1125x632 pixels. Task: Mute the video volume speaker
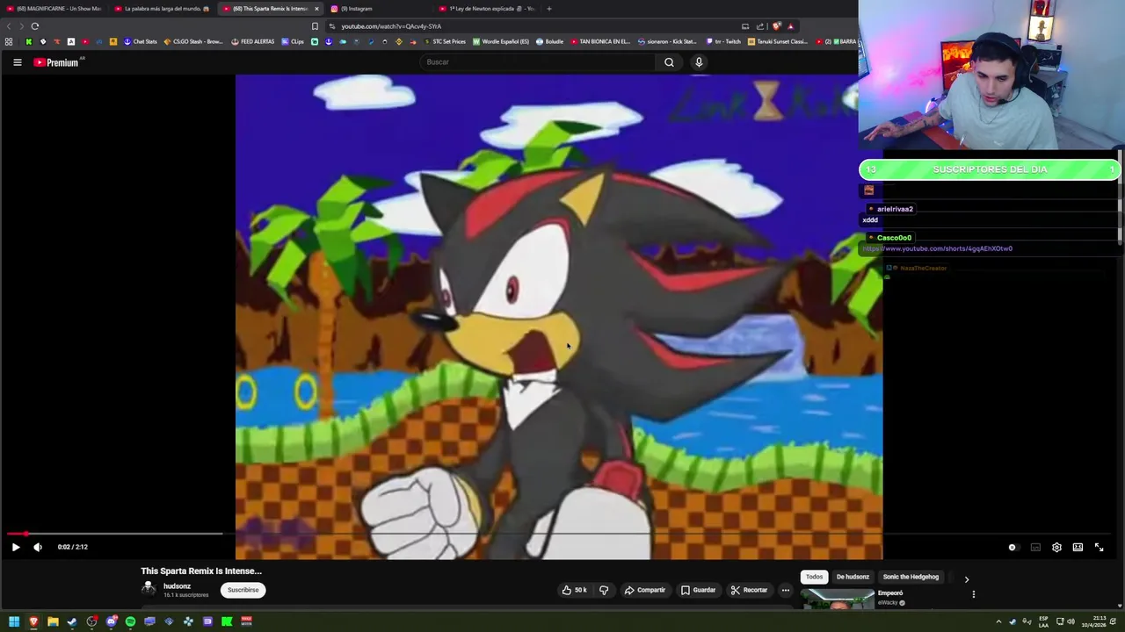38,547
